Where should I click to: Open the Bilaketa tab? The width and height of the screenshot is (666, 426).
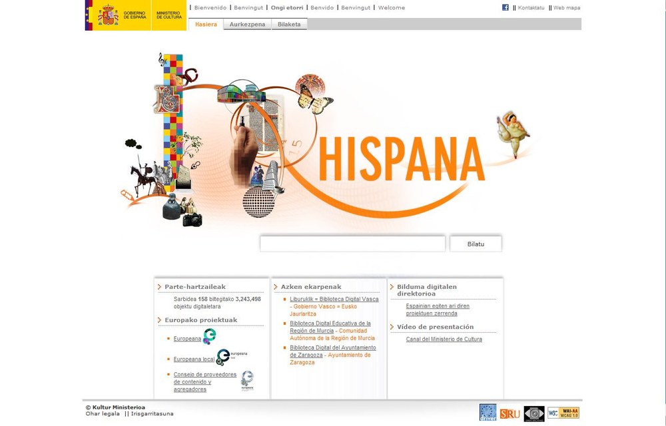pos(289,25)
